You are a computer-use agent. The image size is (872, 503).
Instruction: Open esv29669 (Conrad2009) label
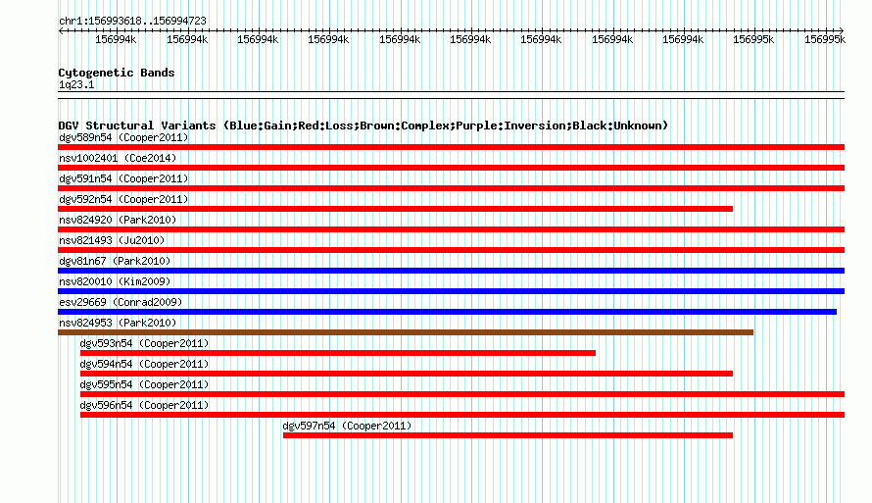121,302
